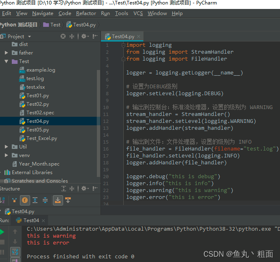This screenshot has height=262, width=280.
Task: Select test.log in the project tree
Action: pyautogui.click(x=31, y=79)
